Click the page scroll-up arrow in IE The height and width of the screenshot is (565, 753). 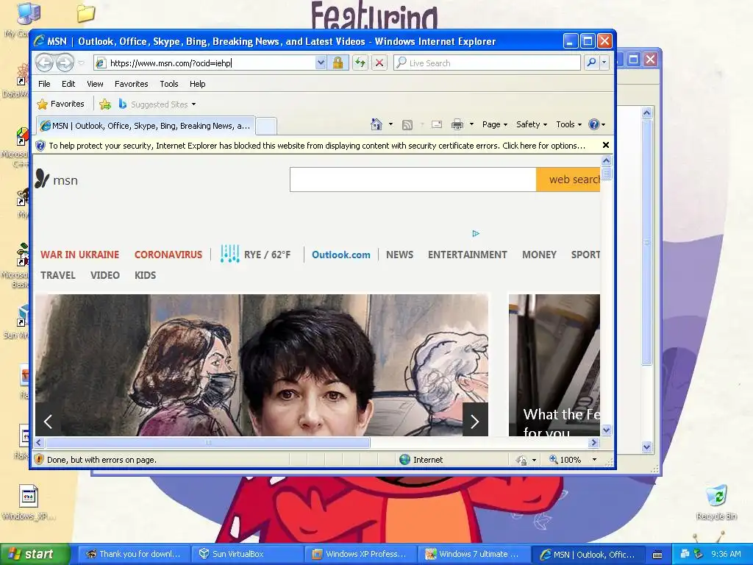606,160
